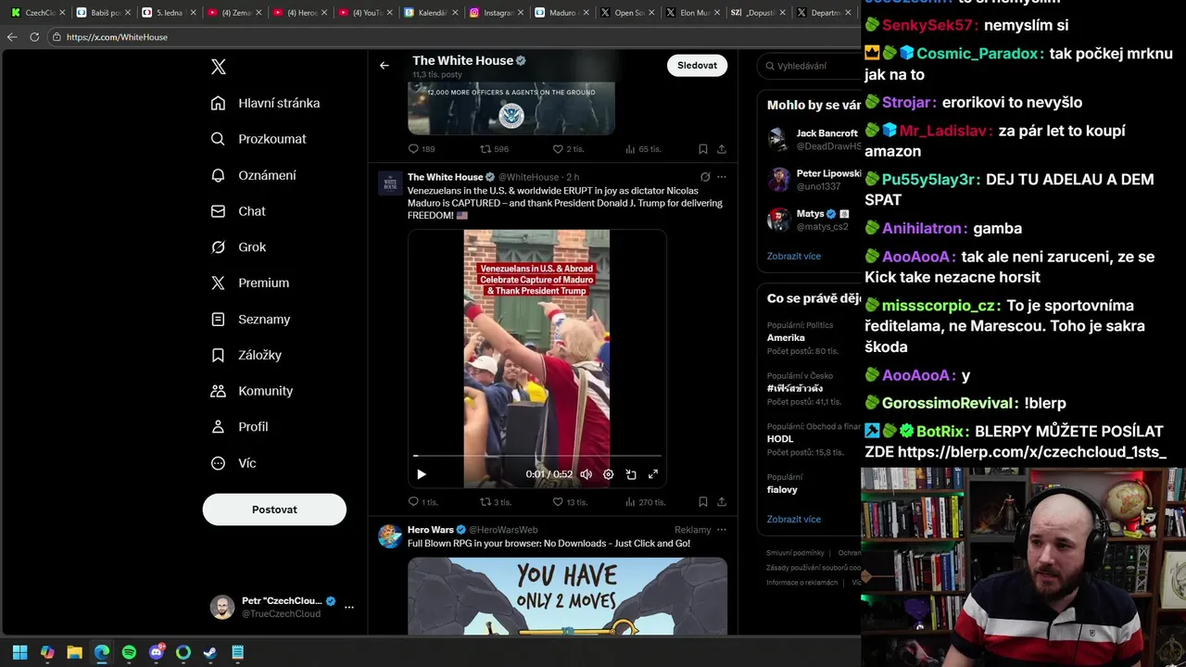The image size is (1186, 667).
Task: Expand the video to fullscreen
Action: (x=653, y=474)
